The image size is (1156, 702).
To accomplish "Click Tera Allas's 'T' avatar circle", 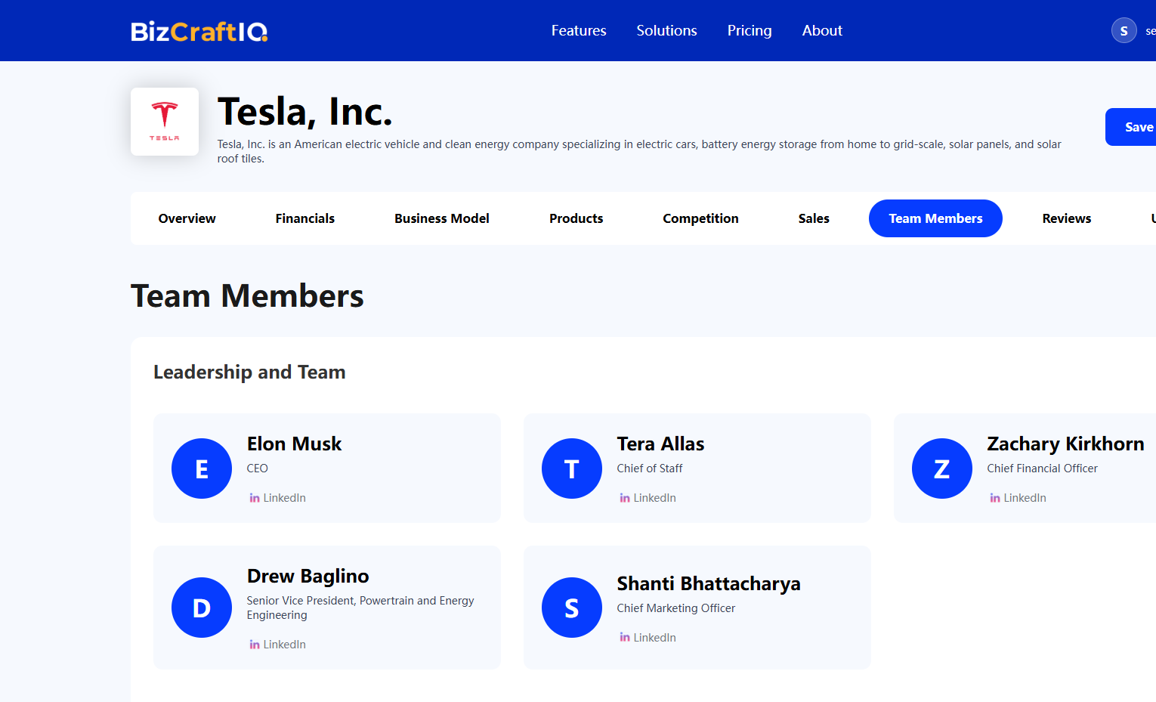I will pyautogui.click(x=572, y=469).
